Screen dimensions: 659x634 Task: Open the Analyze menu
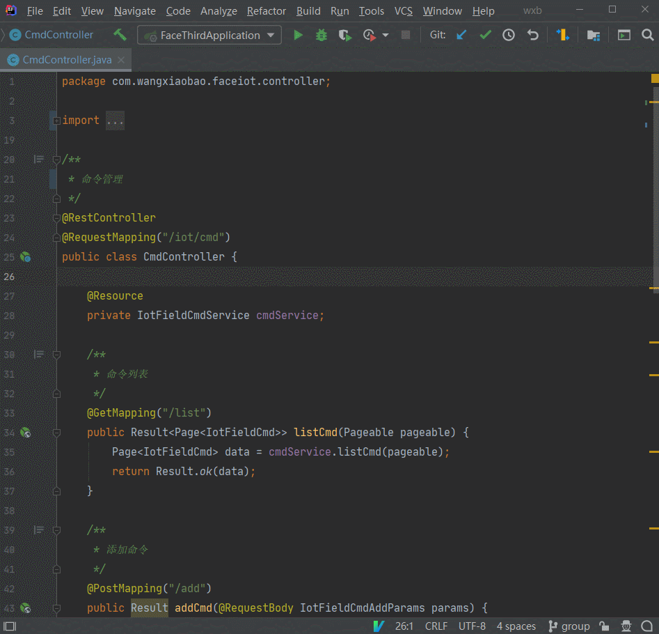[219, 11]
